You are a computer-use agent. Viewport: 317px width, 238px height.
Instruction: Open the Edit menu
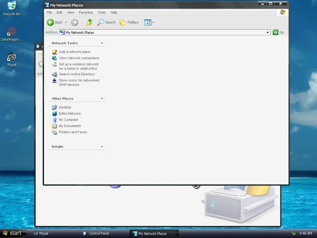pyautogui.click(x=59, y=12)
